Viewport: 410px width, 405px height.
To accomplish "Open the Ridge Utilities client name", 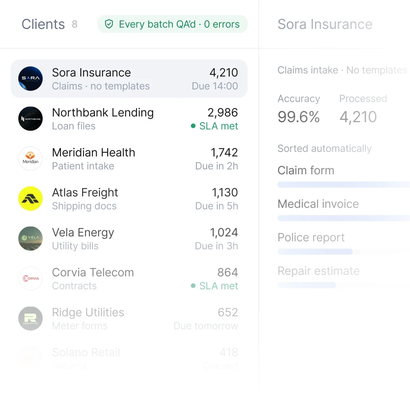I will (x=88, y=312).
